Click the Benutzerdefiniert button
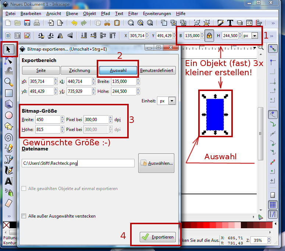 coord(157,70)
